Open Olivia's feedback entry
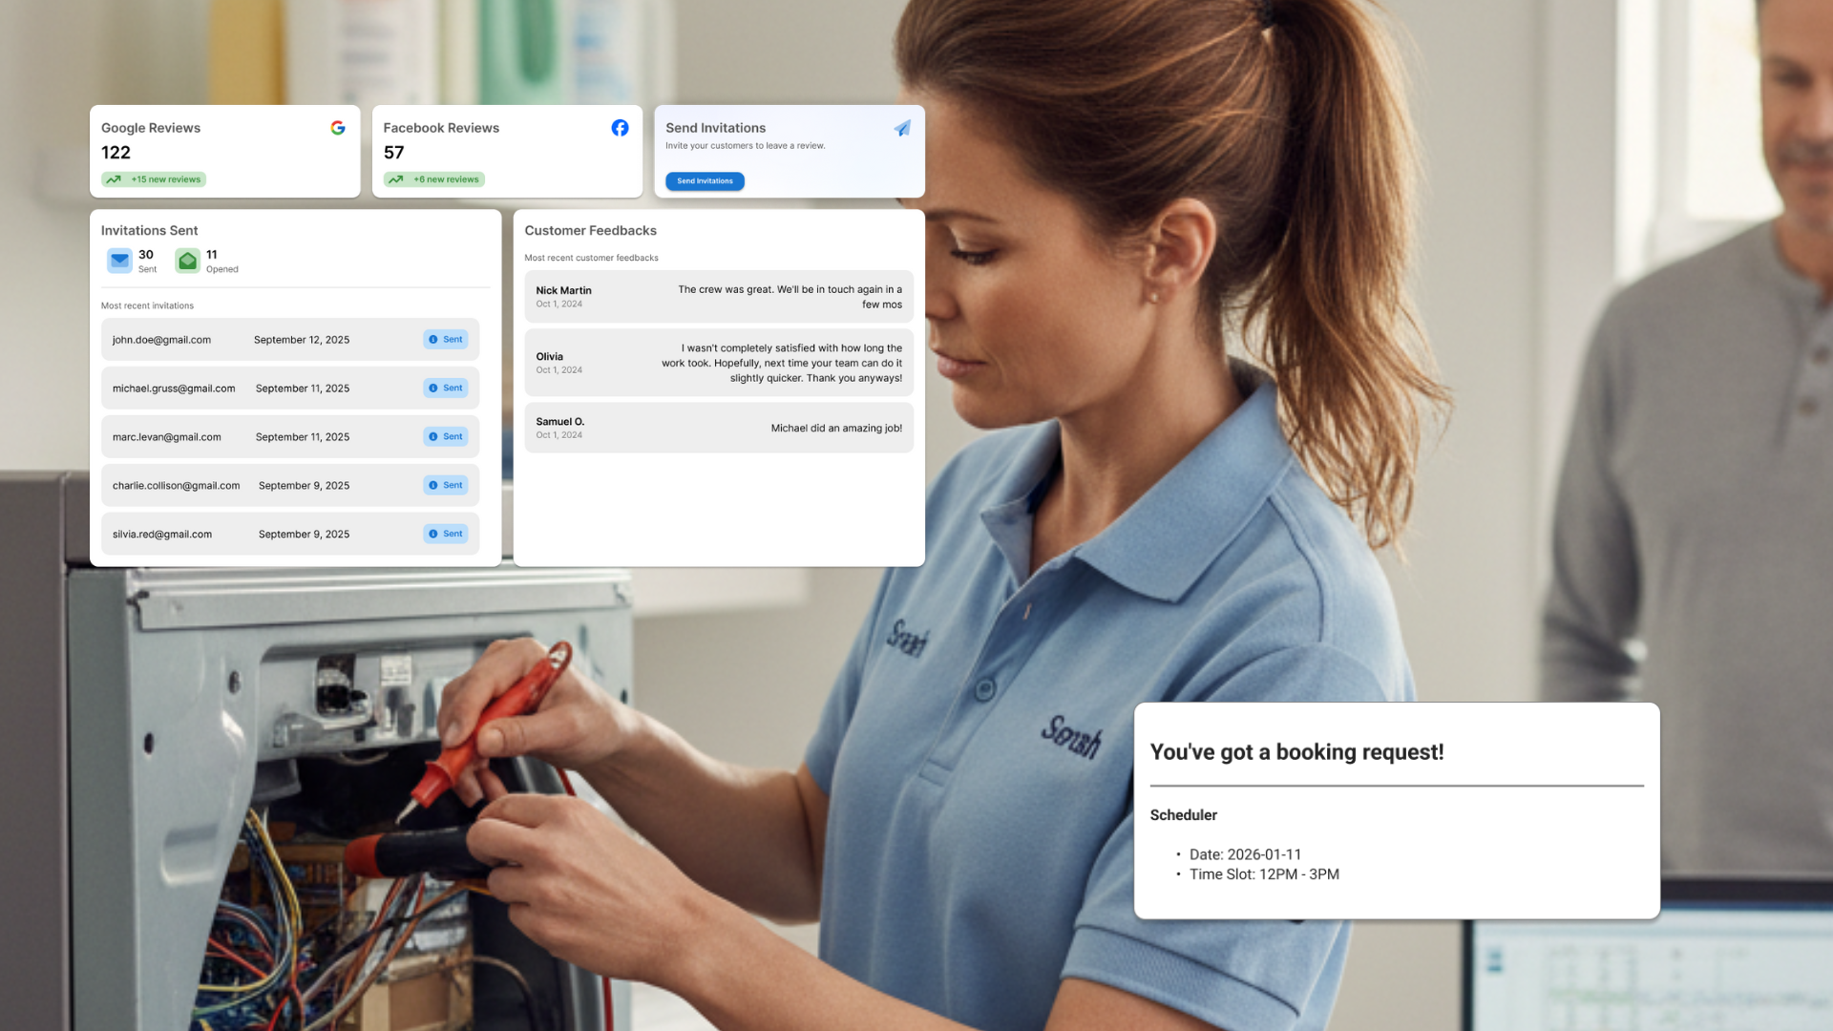1833x1031 pixels. coord(718,363)
